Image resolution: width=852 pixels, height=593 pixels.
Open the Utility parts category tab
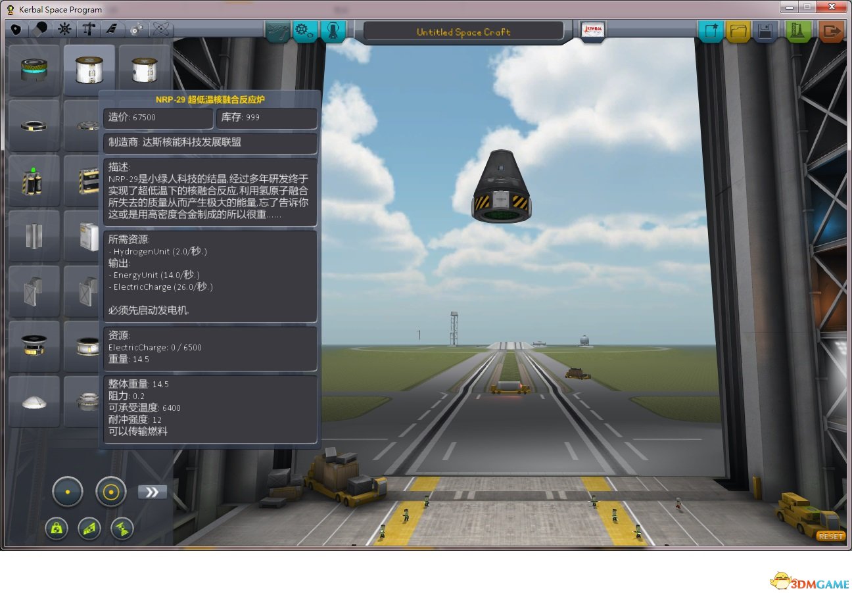click(137, 30)
